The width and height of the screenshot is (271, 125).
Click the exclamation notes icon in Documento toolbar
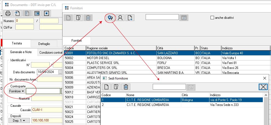click(27, 13)
